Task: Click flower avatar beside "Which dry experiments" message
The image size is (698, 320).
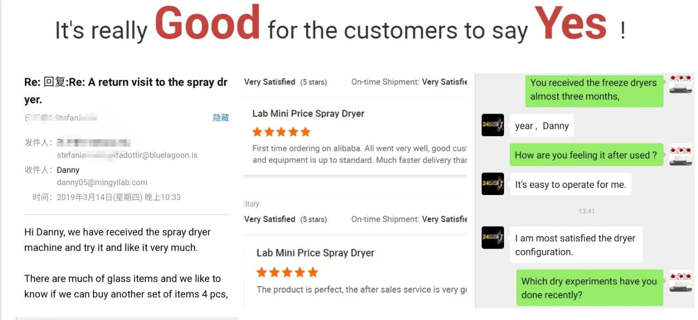Action: [680, 281]
